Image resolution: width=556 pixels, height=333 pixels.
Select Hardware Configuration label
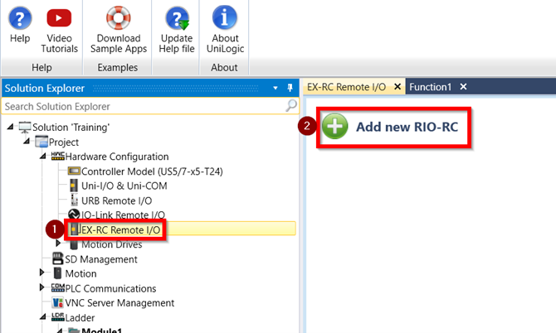pyautogui.click(x=117, y=157)
